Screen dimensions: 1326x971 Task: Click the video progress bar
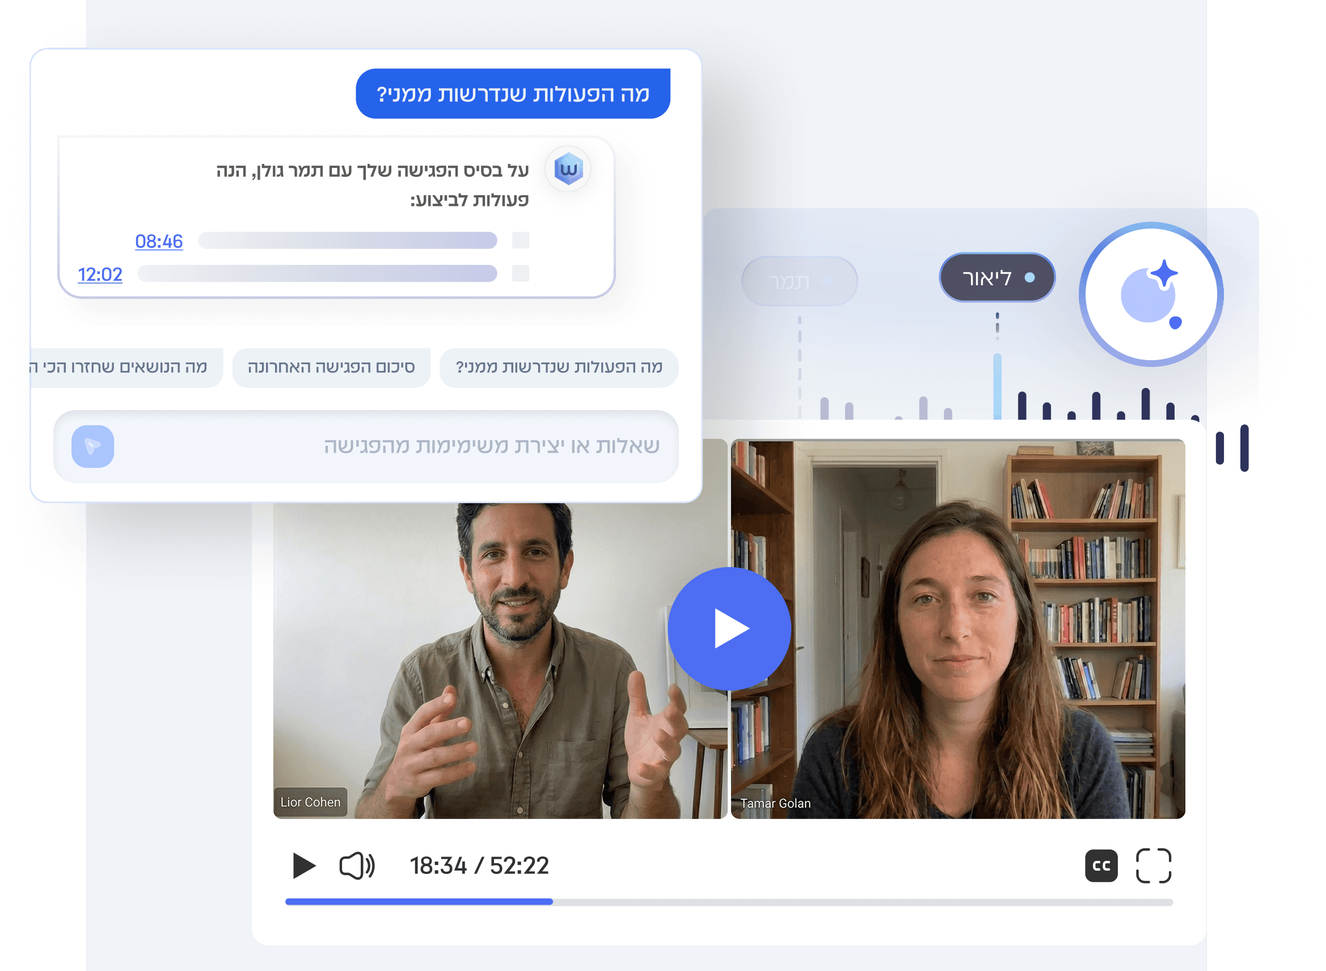[729, 902]
